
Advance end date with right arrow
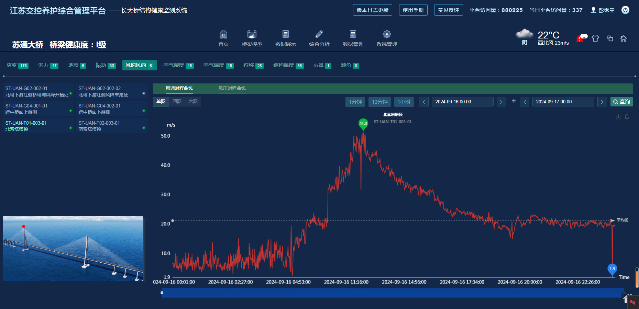pos(602,102)
